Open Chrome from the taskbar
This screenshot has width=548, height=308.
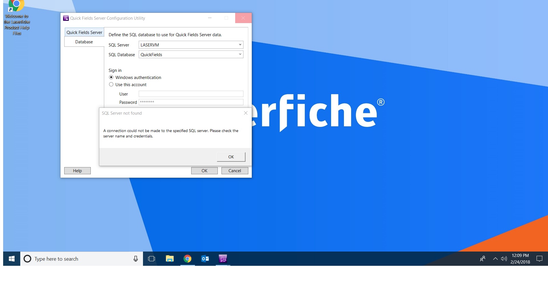click(x=188, y=259)
